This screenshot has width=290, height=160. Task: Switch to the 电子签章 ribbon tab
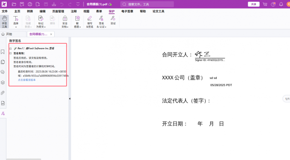tap(127, 11)
